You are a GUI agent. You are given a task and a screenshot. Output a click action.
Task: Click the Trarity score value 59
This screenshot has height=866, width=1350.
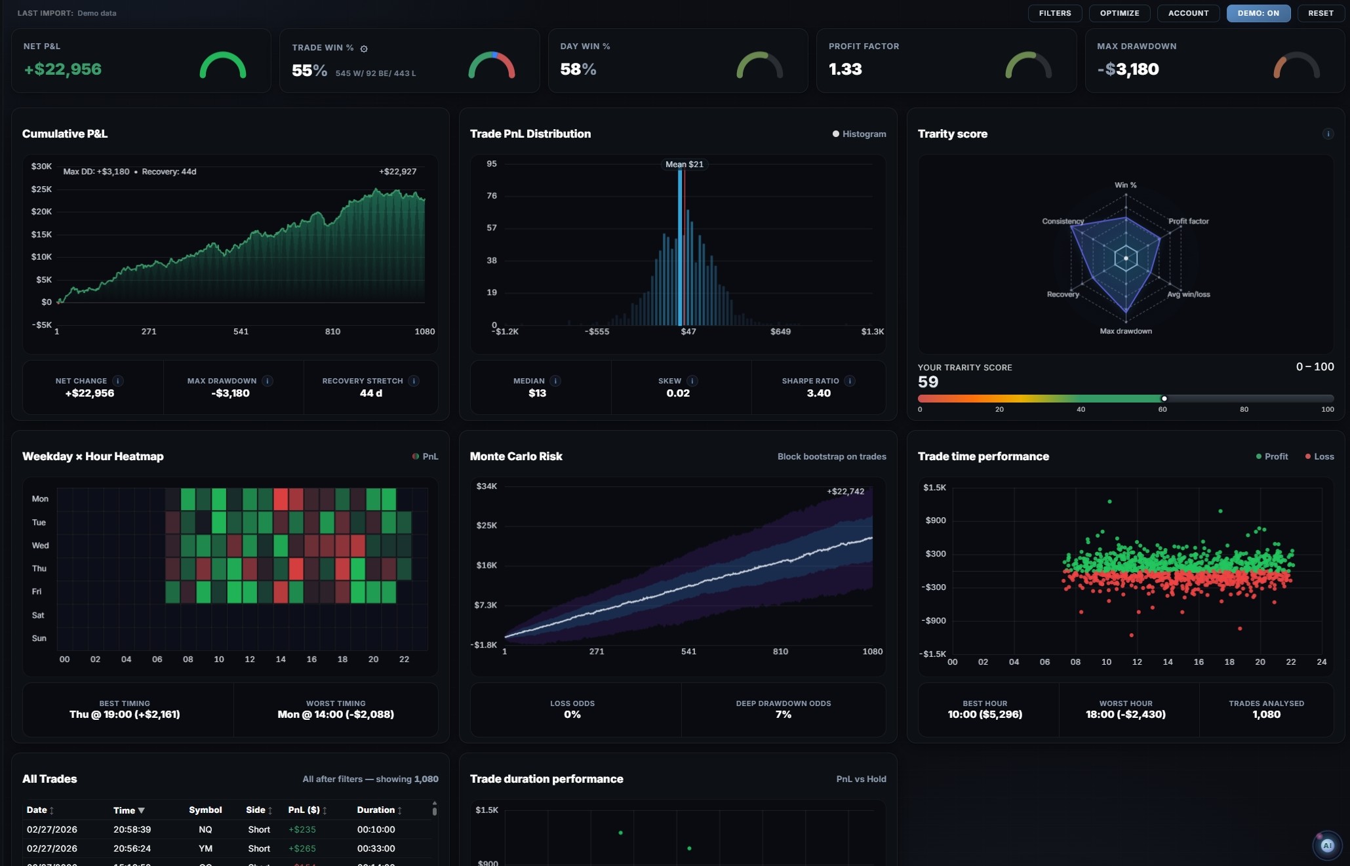928,382
